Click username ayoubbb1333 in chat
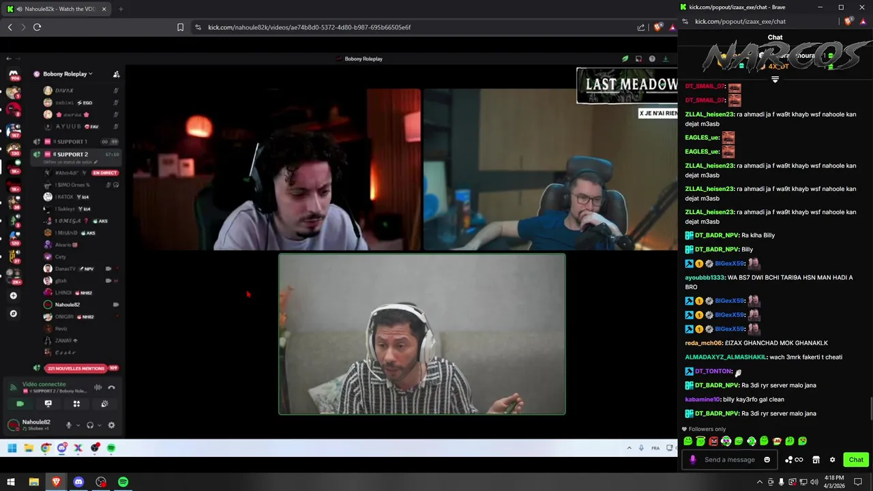Screen dimensions: 873x491 pos(705,278)
